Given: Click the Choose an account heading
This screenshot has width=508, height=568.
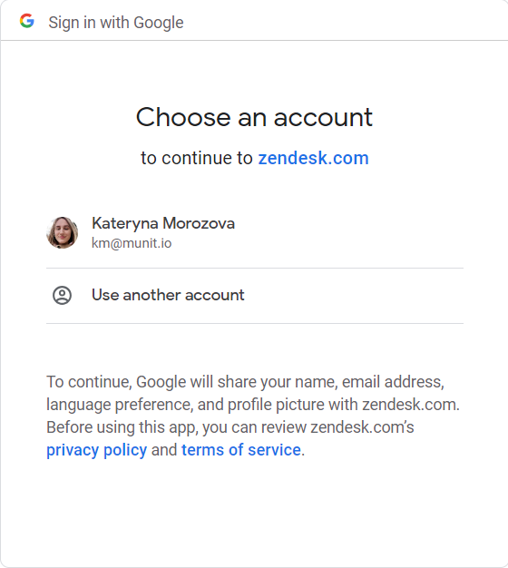Looking at the screenshot, I should click(x=254, y=117).
